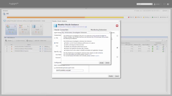Image resolution: width=172 pixels, height=96 pixels.
Task: Toggle first Monitoring Extension checkbox
Action: tap(117, 36)
